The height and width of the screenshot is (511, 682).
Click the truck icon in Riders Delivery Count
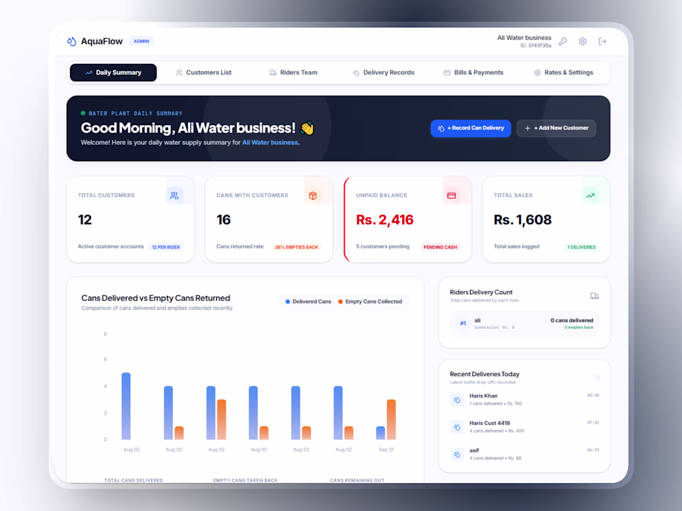[x=595, y=296]
